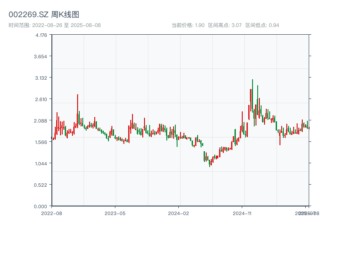Click the overlapping 2025-08 label at axis end
The width and height of the screenshot is (343, 257).
pos(308,213)
